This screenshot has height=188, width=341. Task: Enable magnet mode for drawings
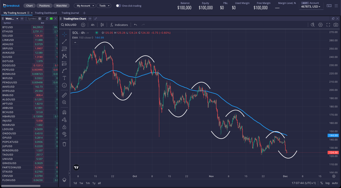coord(64,112)
